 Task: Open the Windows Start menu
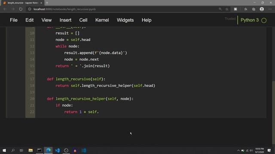4,150
